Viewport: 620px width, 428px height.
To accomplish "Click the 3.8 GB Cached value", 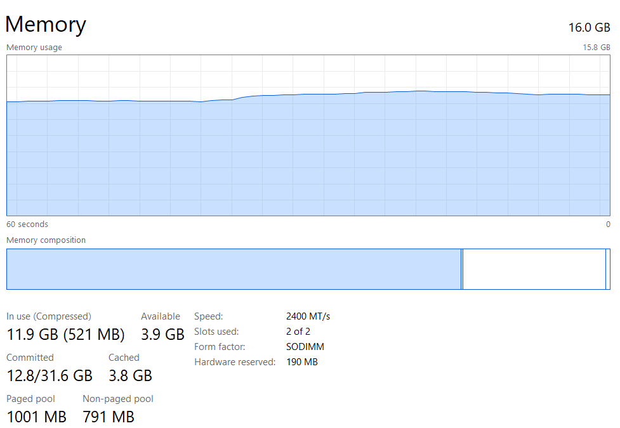I will pos(130,375).
